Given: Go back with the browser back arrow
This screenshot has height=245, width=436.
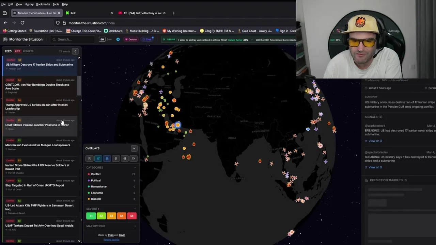Looking at the screenshot, I should (5, 23).
